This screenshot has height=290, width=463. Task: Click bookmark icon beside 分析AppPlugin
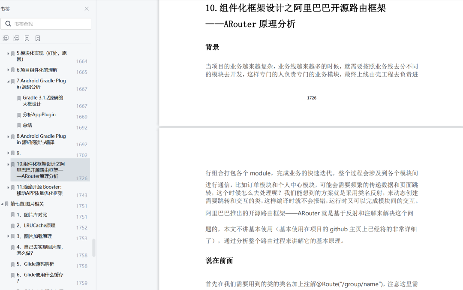pos(19,115)
